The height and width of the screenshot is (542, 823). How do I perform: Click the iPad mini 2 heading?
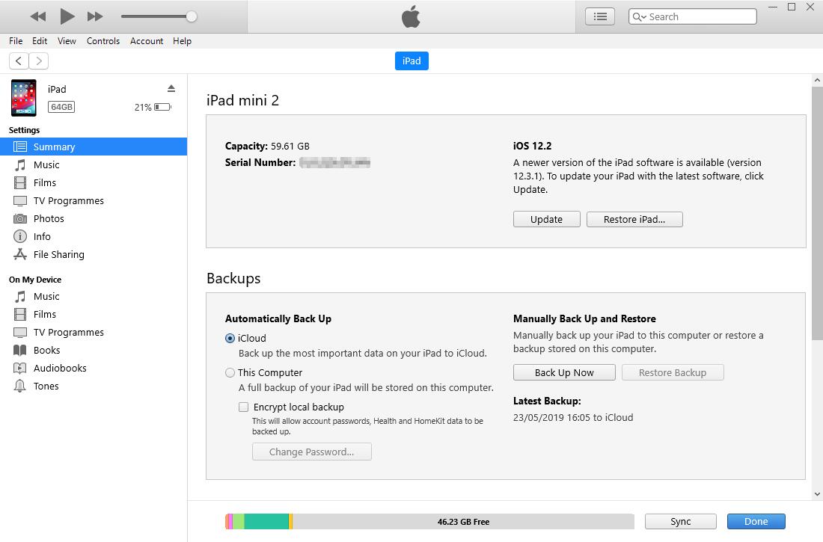coord(242,100)
